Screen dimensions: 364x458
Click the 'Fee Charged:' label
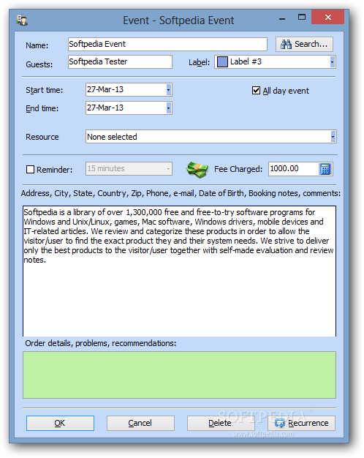coord(238,169)
